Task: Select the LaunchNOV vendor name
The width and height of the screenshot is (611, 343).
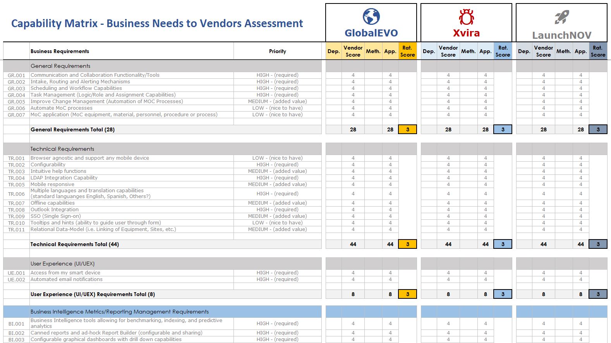Action: point(561,35)
